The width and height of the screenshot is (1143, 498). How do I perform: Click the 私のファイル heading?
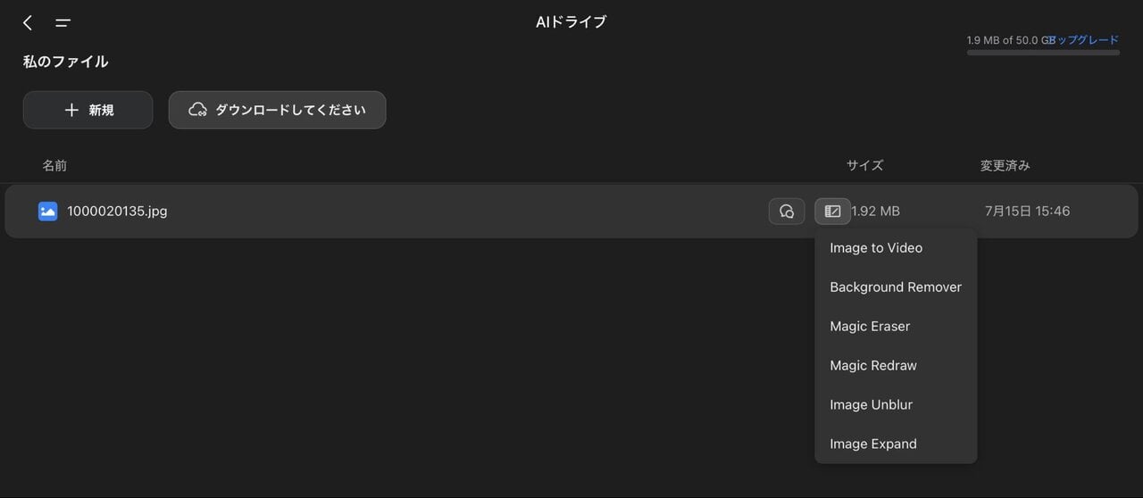pyautogui.click(x=65, y=62)
